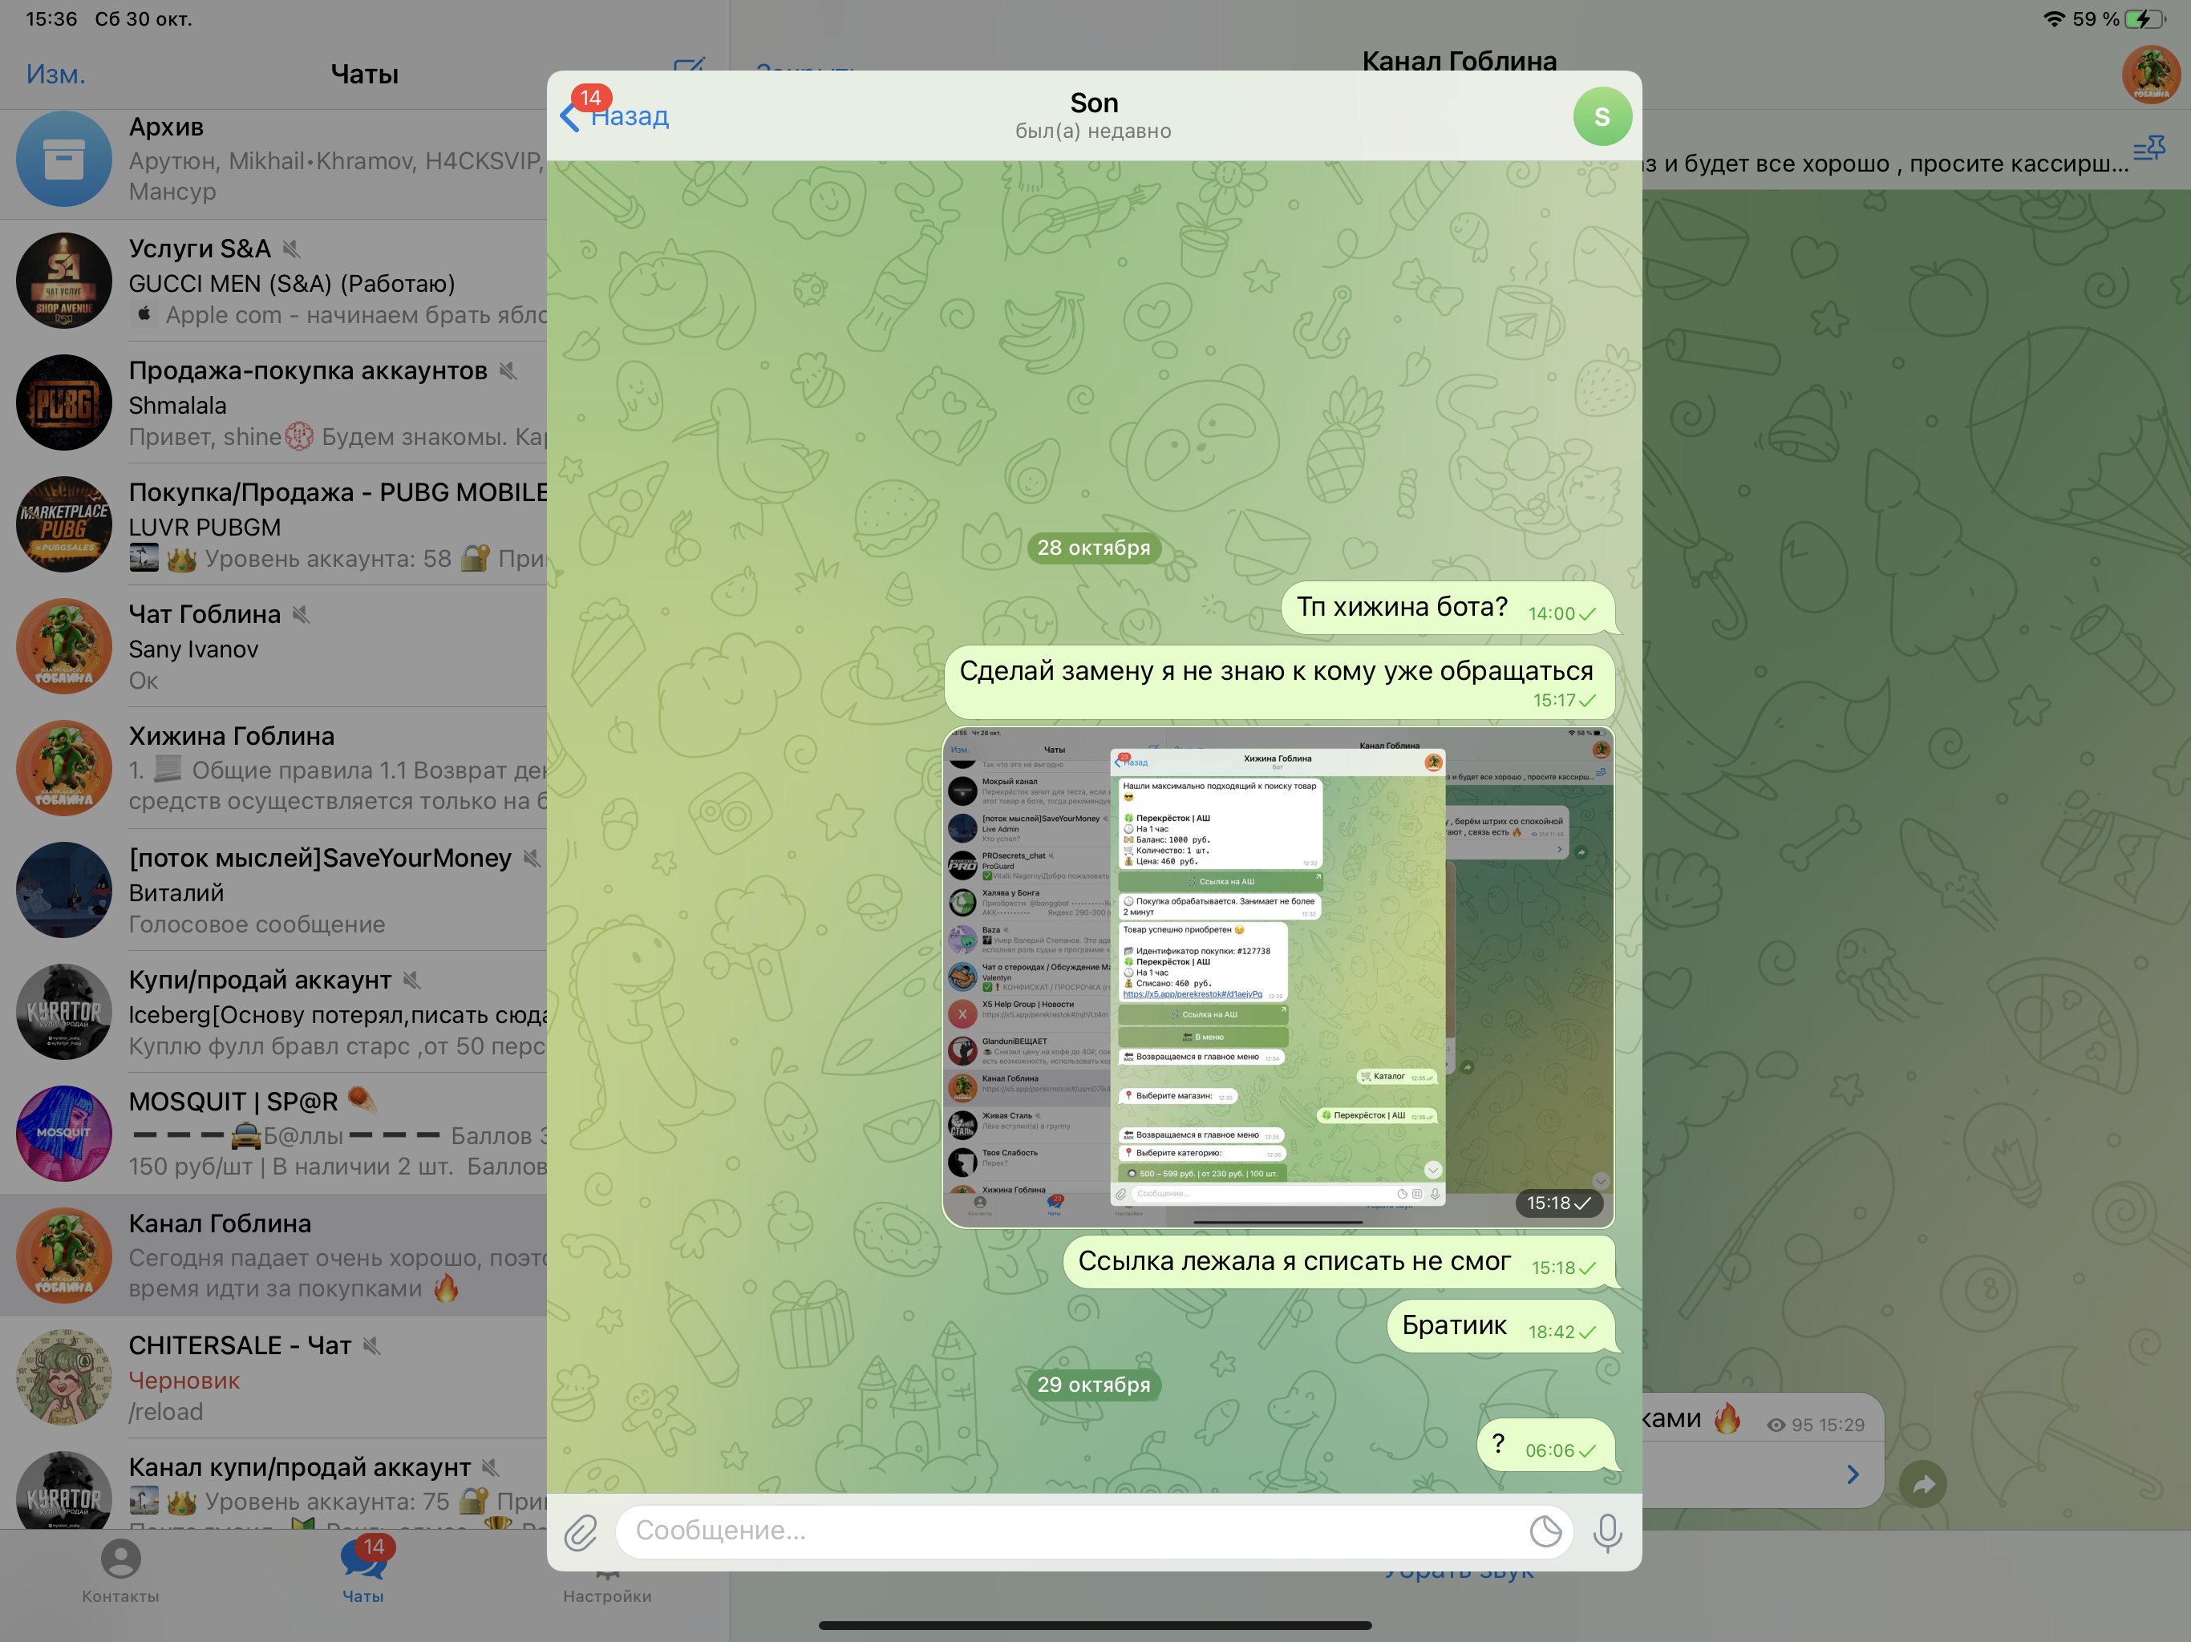Image resolution: width=2191 pixels, height=1642 pixels.
Task: Click the pinned messages list icon
Action: tap(2148, 148)
